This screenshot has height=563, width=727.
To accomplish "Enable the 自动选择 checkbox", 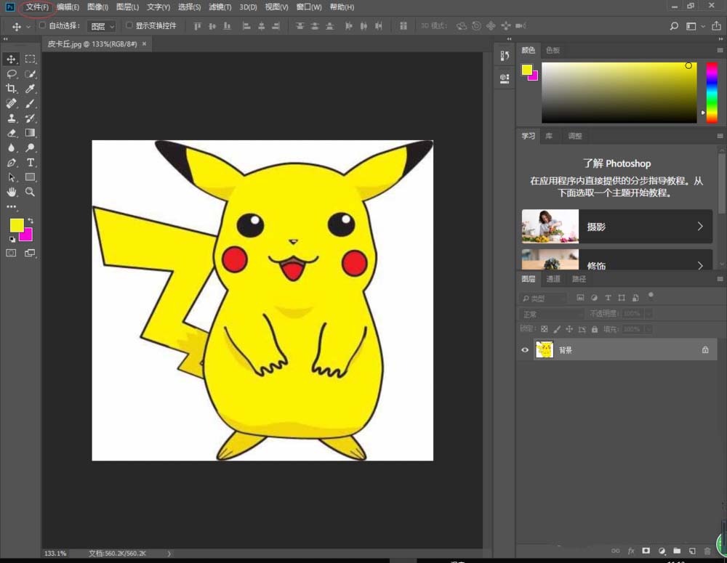I will (x=42, y=25).
